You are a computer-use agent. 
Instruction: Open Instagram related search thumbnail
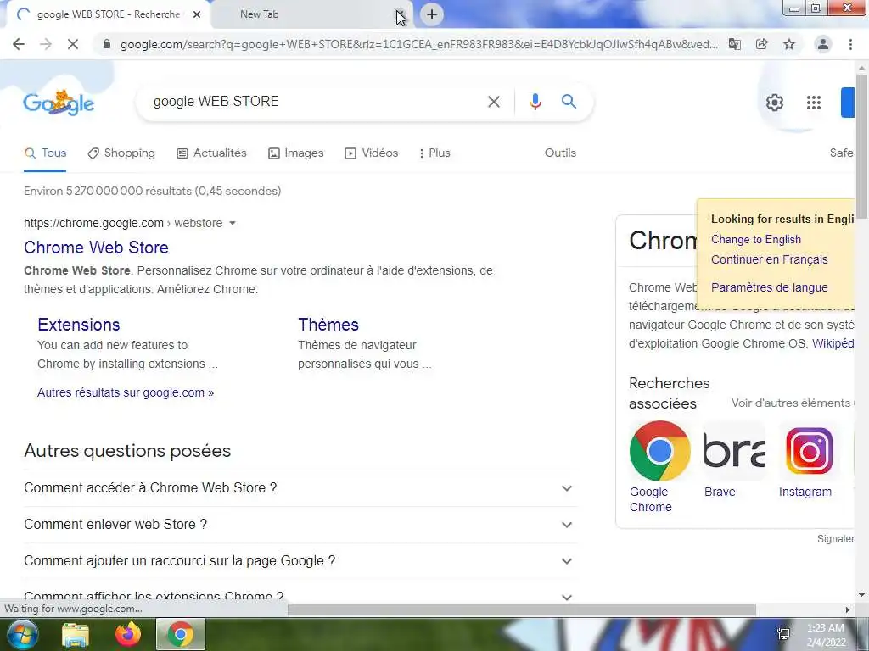[809, 451]
